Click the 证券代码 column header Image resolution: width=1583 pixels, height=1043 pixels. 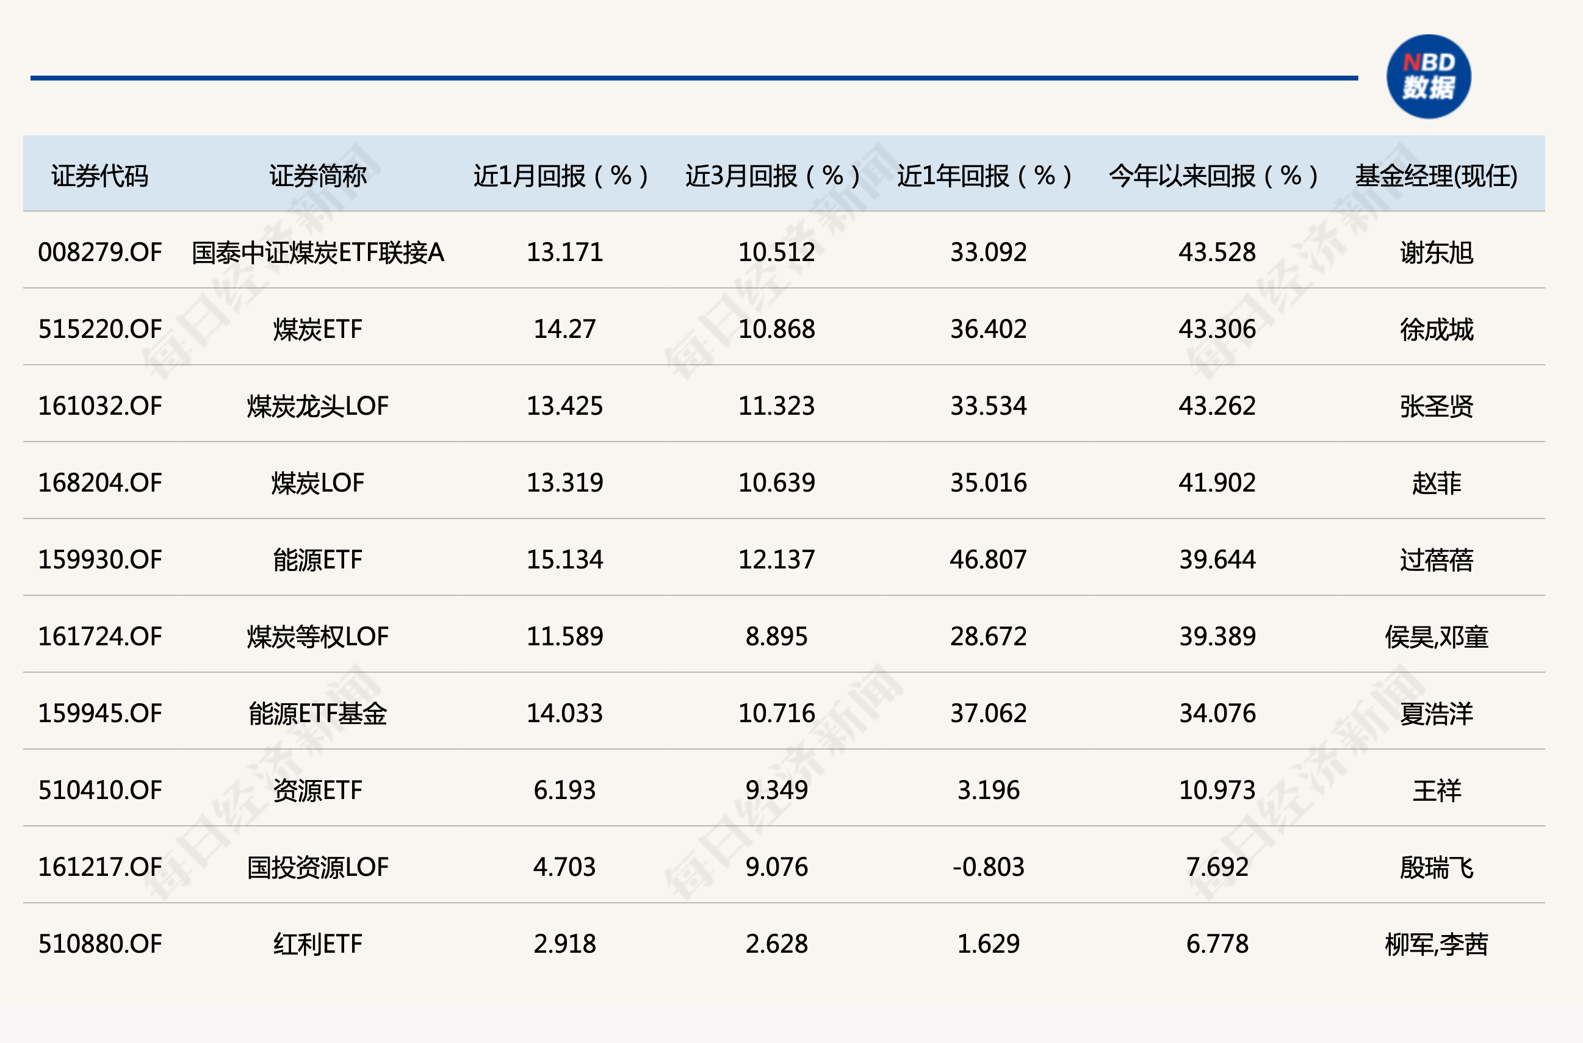pyautogui.click(x=100, y=176)
